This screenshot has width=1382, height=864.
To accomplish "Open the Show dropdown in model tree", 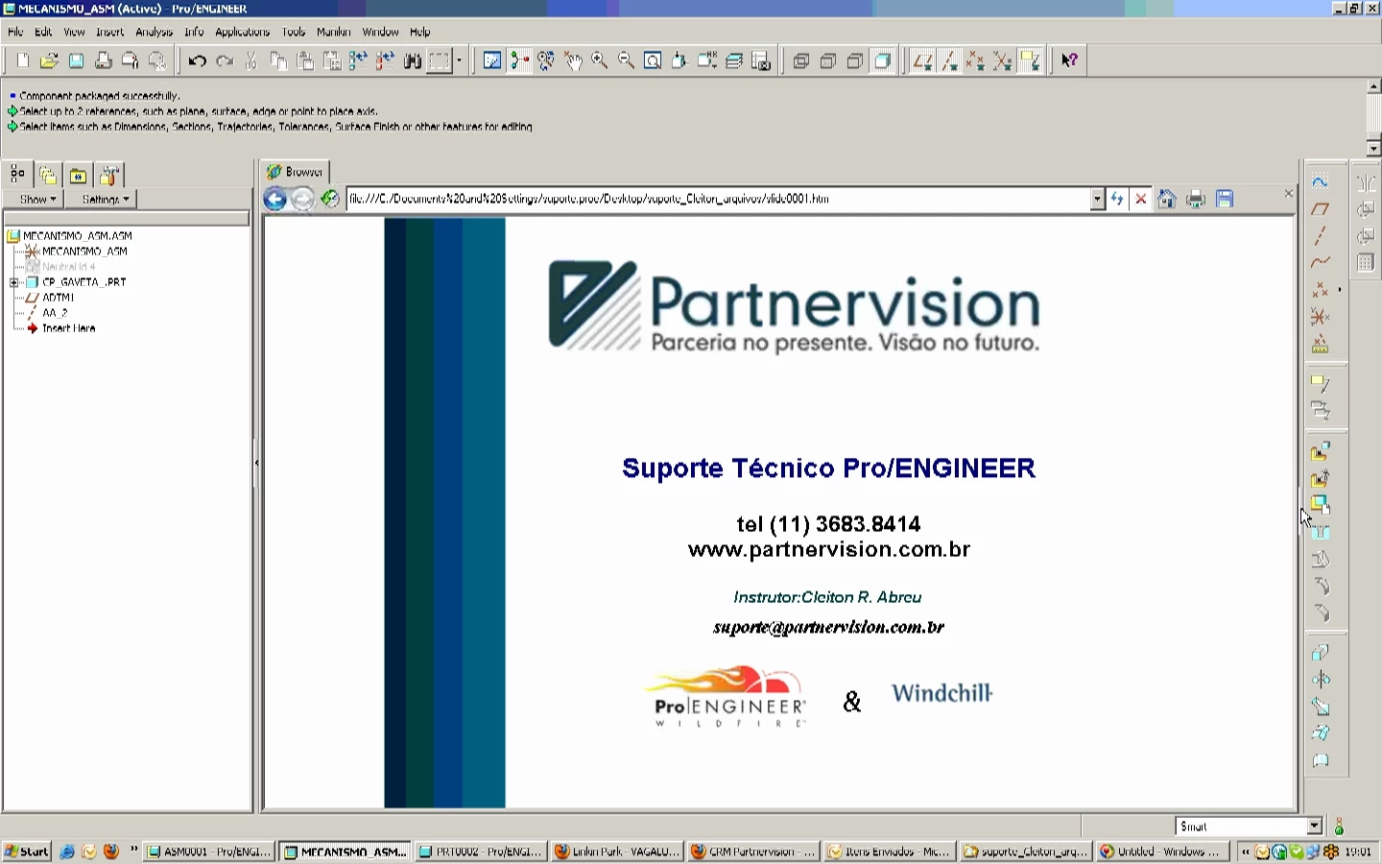I will click(x=37, y=199).
